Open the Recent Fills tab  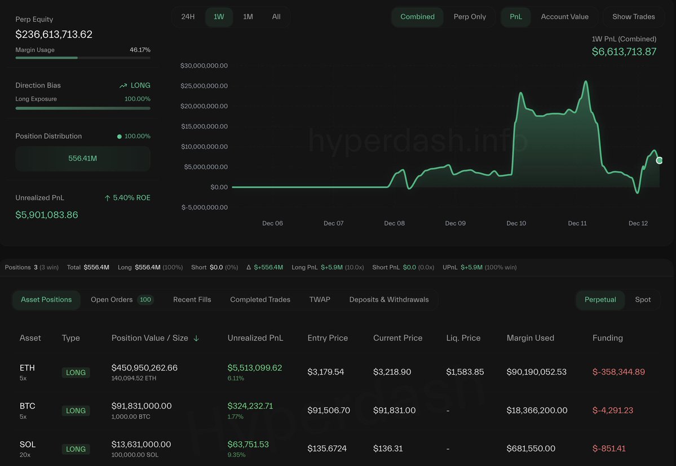[x=192, y=300]
